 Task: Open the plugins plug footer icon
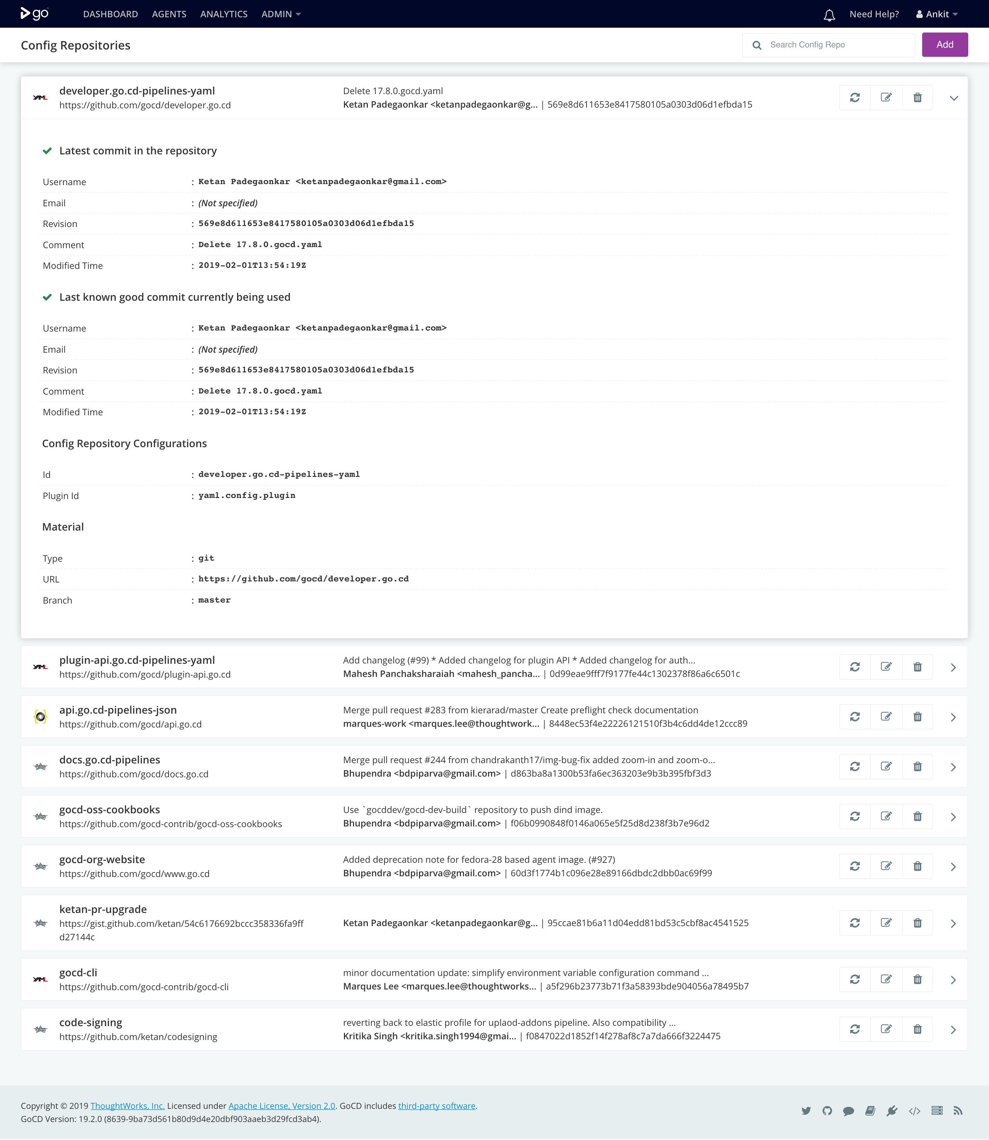click(x=892, y=1111)
